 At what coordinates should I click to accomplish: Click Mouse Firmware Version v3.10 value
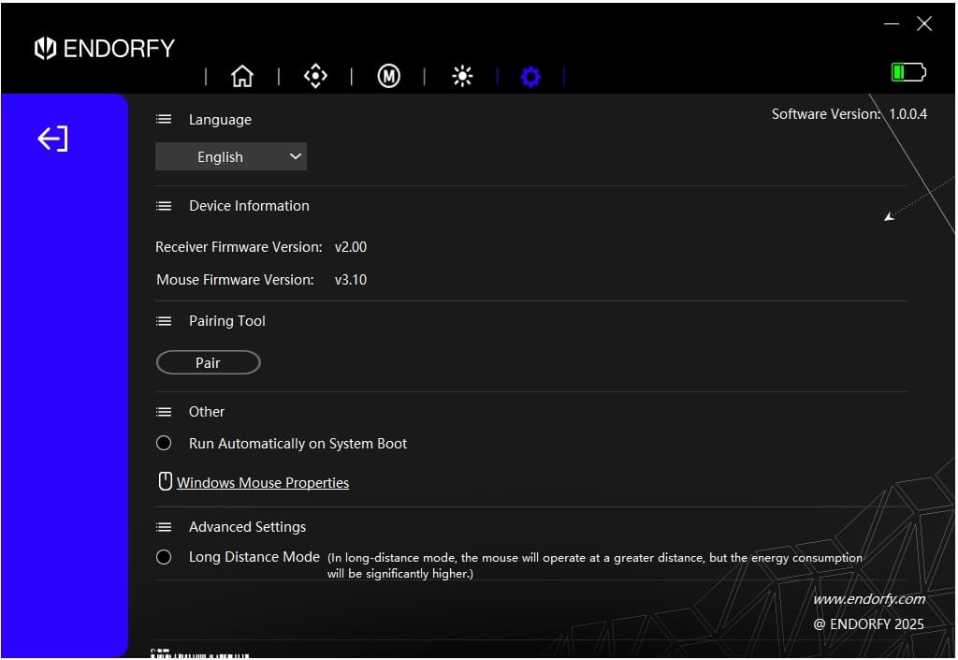click(351, 280)
